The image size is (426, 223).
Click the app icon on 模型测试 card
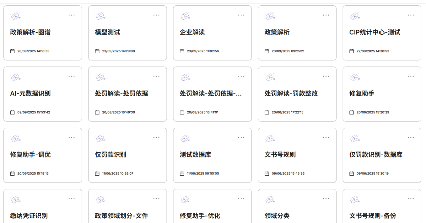pos(100,16)
